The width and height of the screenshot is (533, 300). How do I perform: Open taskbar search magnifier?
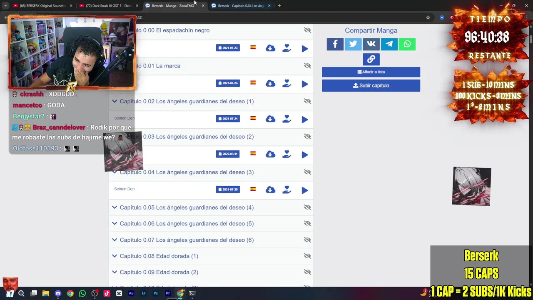click(x=21, y=293)
